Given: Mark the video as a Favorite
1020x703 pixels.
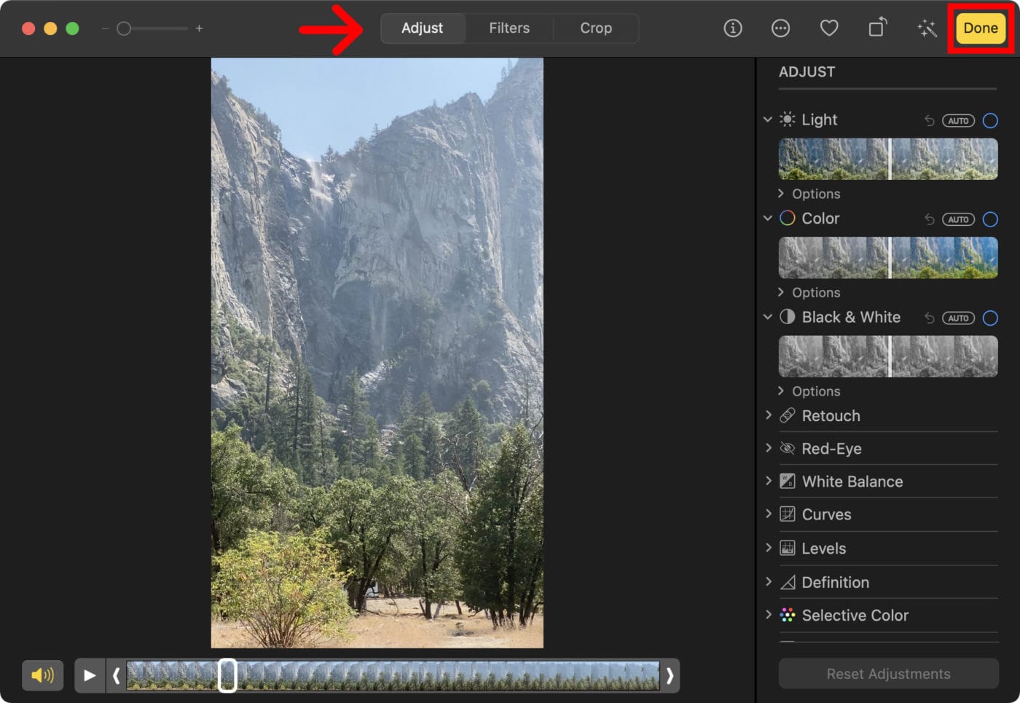Looking at the screenshot, I should pos(829,28).
